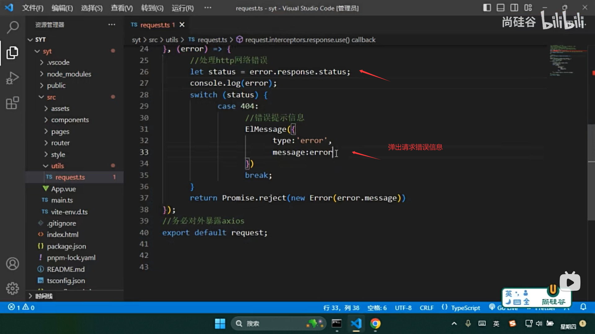Viewport: 595px width, 334px height.
Task: Open the Extensions view icon
Action: pos(12,103)
